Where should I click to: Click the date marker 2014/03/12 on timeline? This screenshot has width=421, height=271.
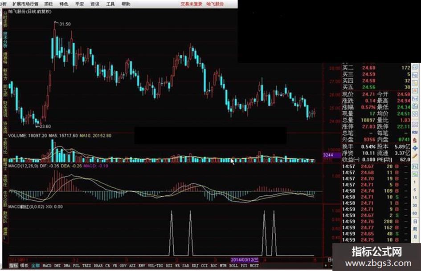point(245,260)
